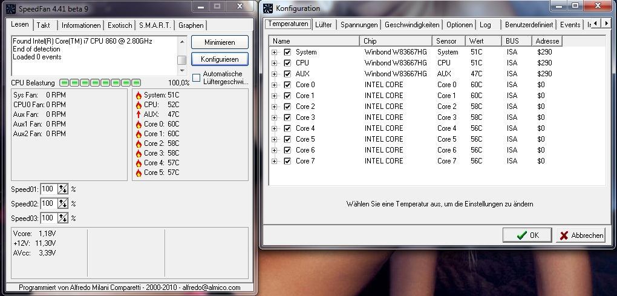The image size is (617, 296).
Task: Click the flame icon beside Core 3: 58C
Action: 139,154
